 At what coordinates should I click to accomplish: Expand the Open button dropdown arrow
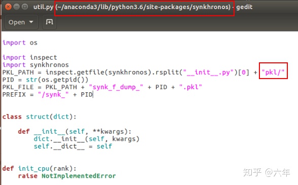point(31,22)
